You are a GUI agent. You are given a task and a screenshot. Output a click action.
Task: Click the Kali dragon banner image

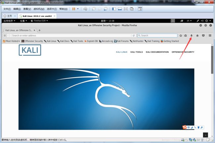pyautogui.click(x=106, y=99)
